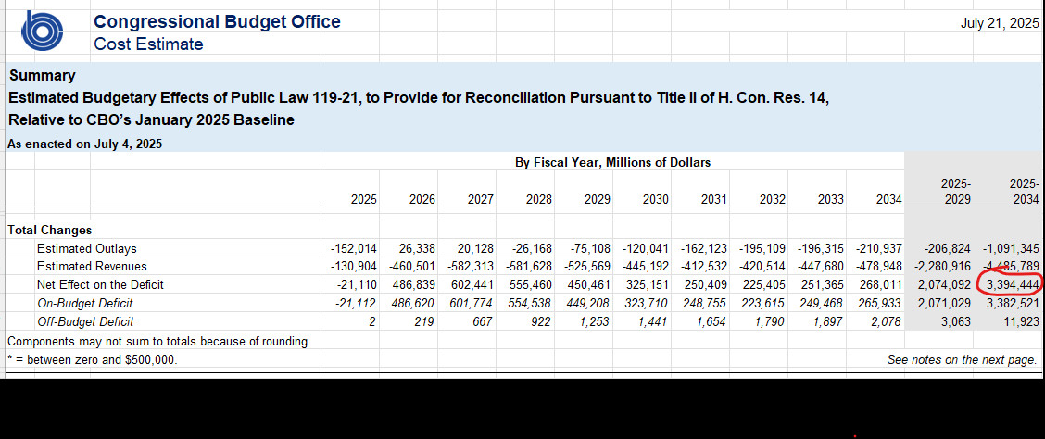Click the 'As enacted on July 4, 2025' cell
Screen dimensions: 1045x439
84,144
